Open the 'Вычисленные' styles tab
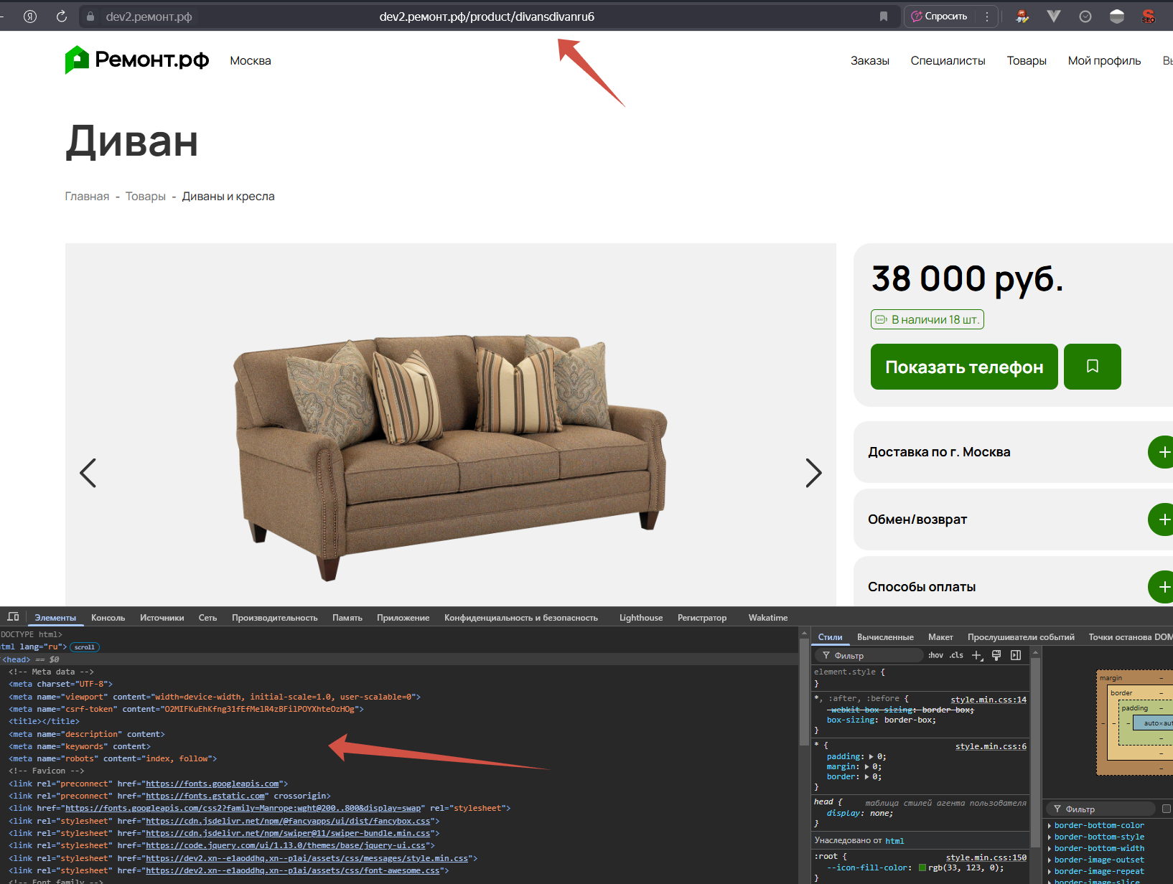Viewport: 1173px width, 884px height. 884,637
